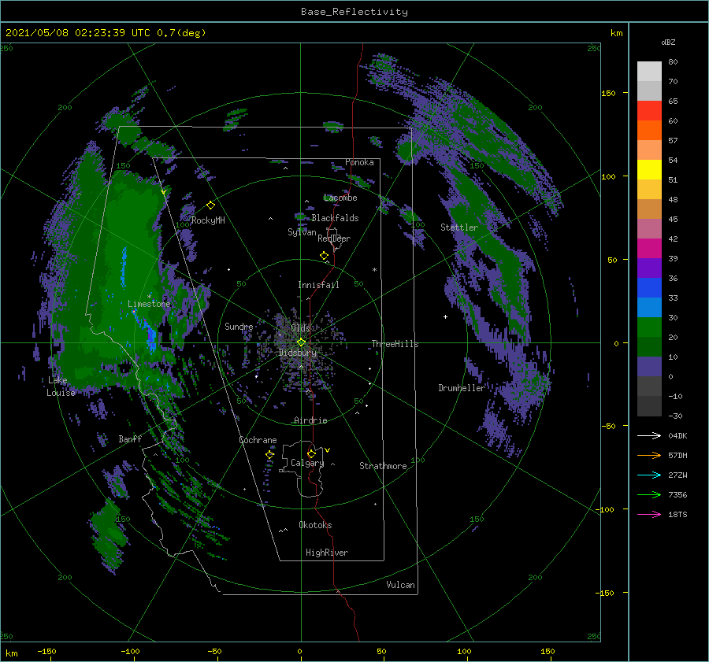Select the light gray 70 dBZ swatch
Viewport: 709px width, 662px height.
coord(649,72)
